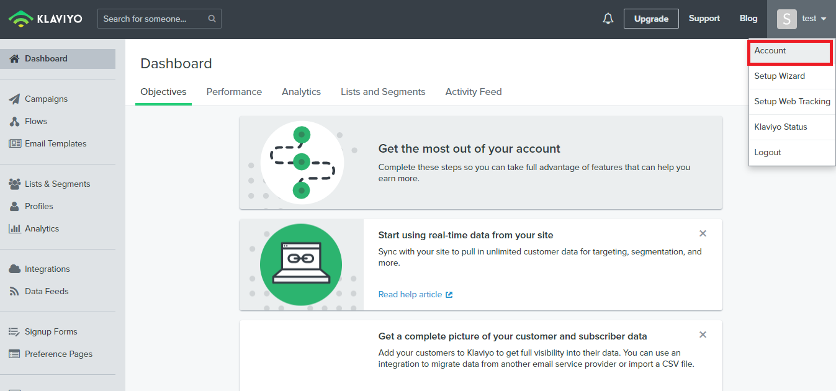This screenshot has width=836, height=391.
Task: Click the Dashboard page title
Action: coord(176,63)
